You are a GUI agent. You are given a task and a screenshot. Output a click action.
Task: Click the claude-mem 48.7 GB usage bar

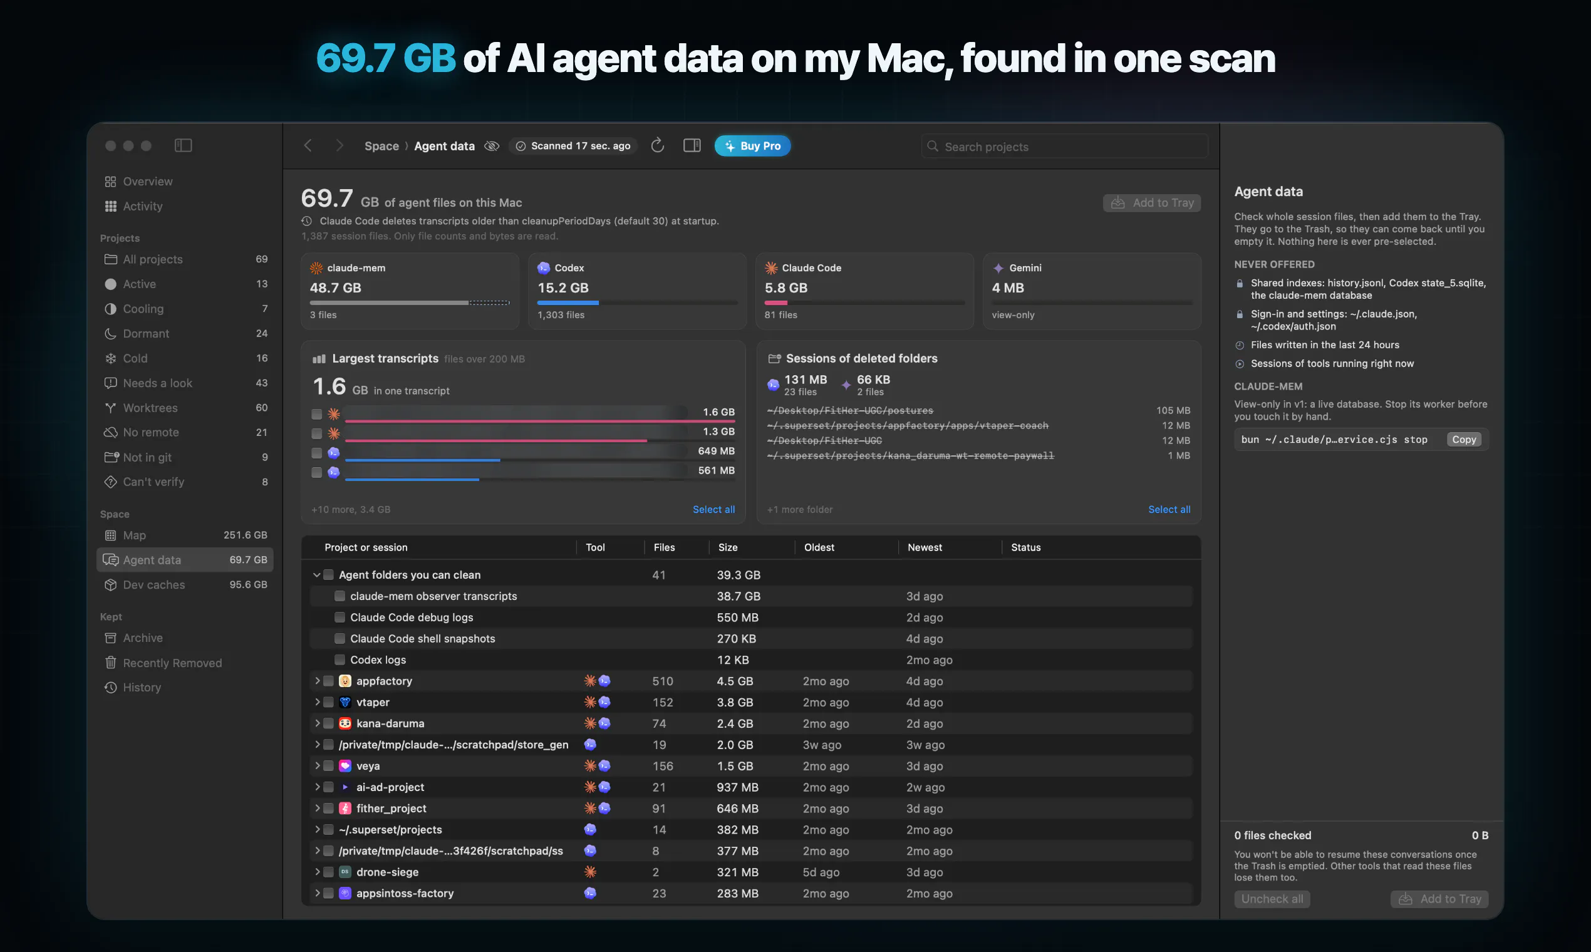[409, 303]
